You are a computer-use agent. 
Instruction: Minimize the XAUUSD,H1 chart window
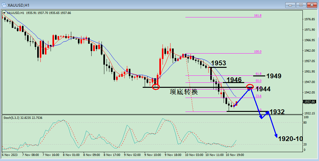pyautogui.click(x=290, y=5)
